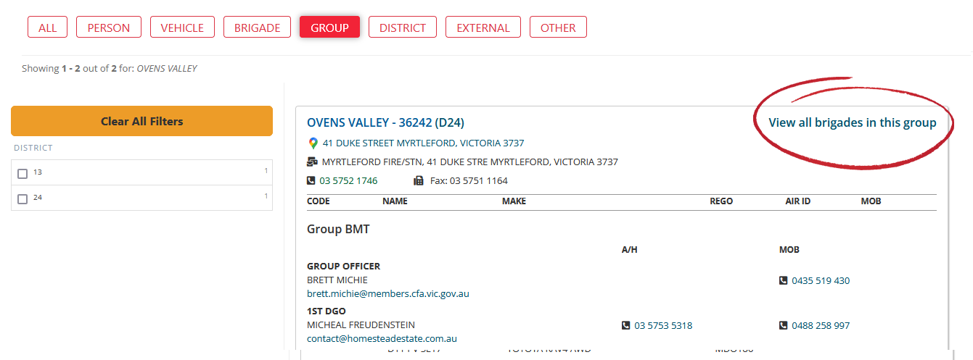Open the 41 Duke Street Myrtleford address link
Viewport: 973px width, 360px height.
tap(423, 143)
